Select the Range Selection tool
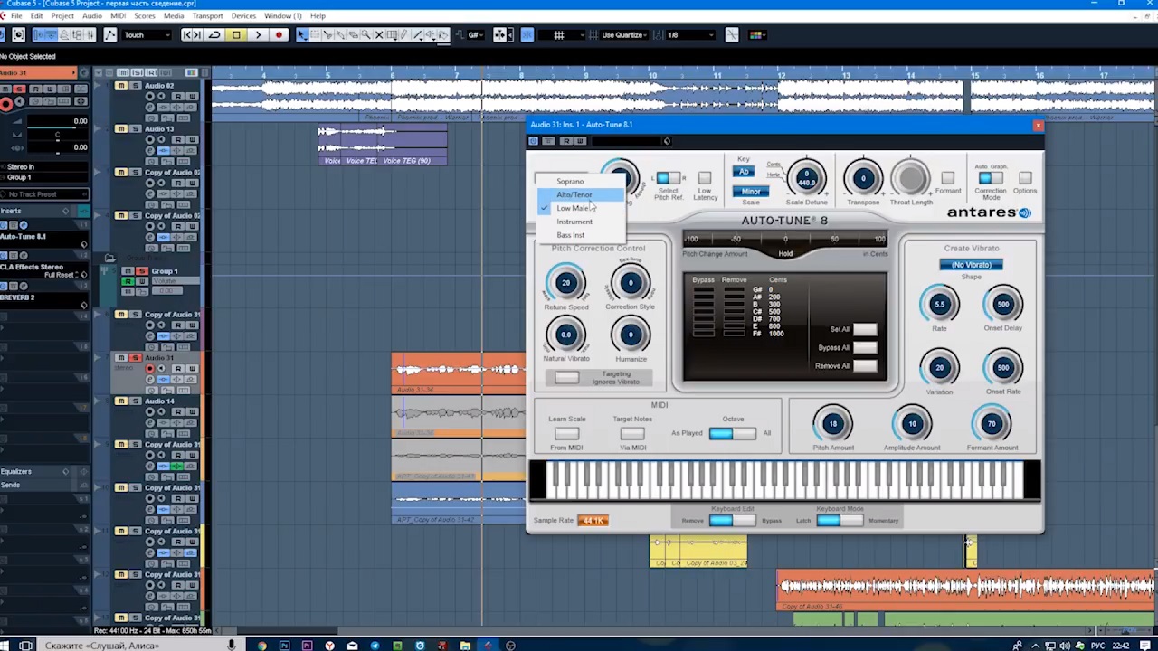 point(315,35)
